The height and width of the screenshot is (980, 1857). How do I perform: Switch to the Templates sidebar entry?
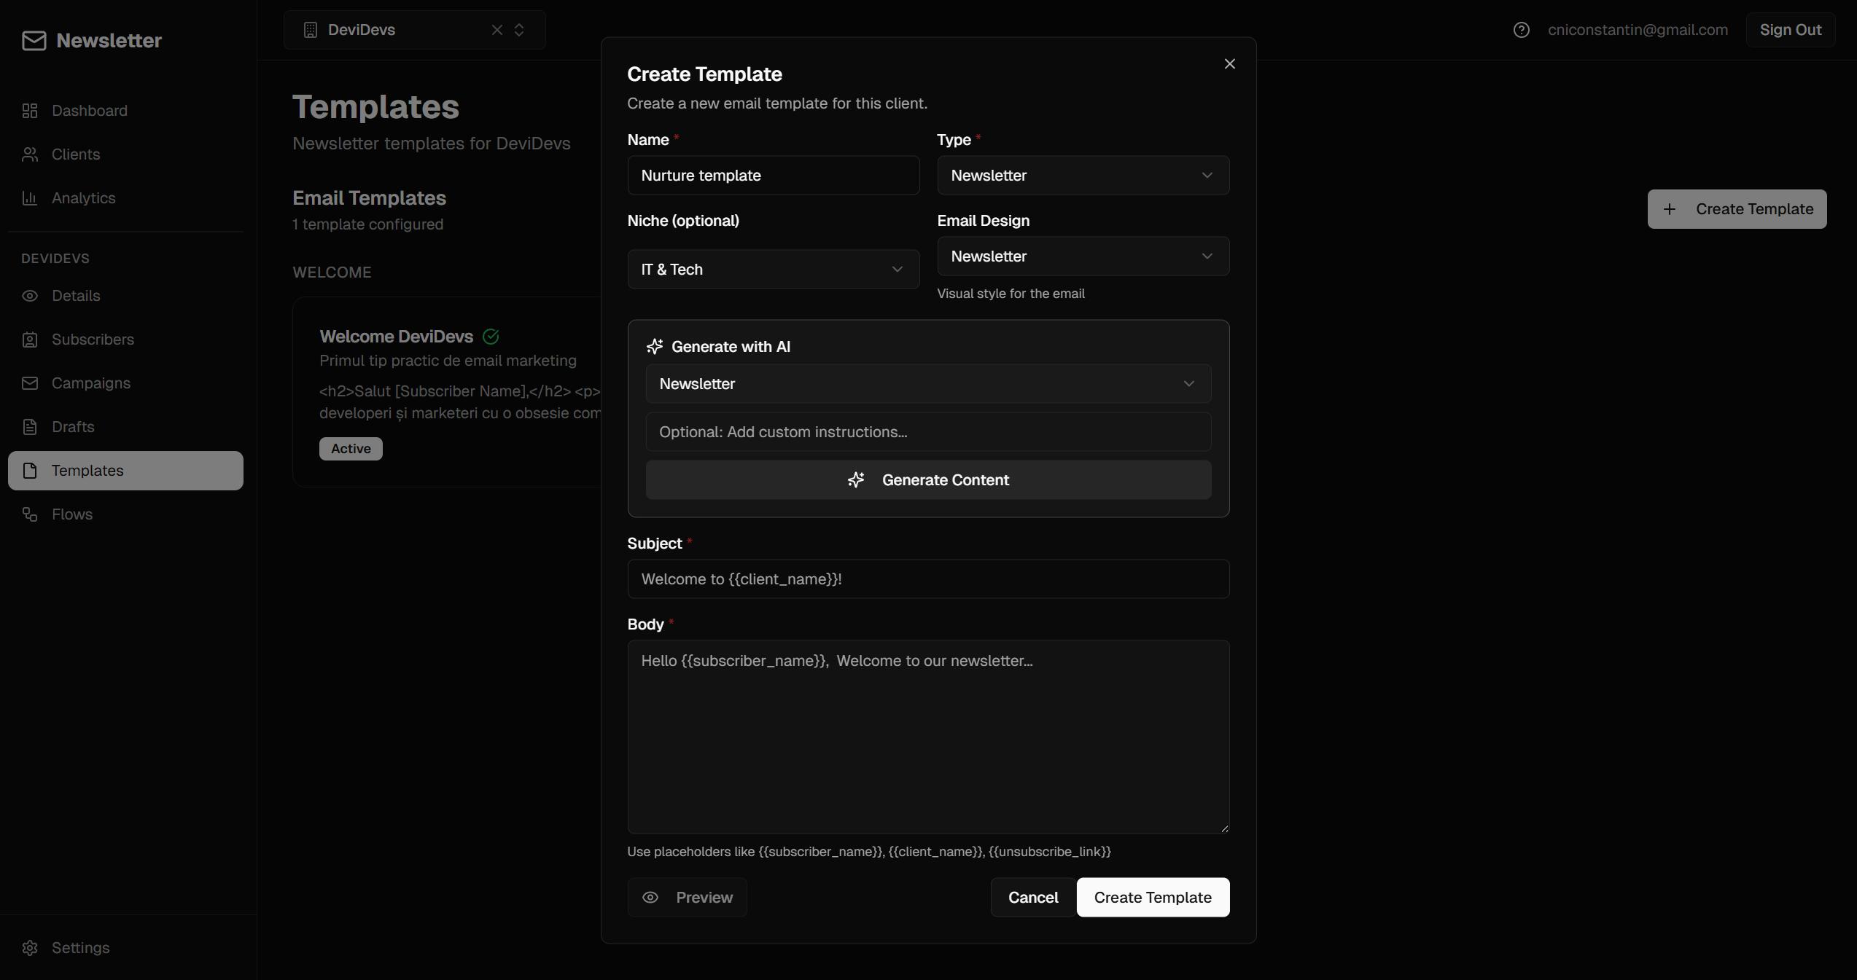tap(30, 471)
